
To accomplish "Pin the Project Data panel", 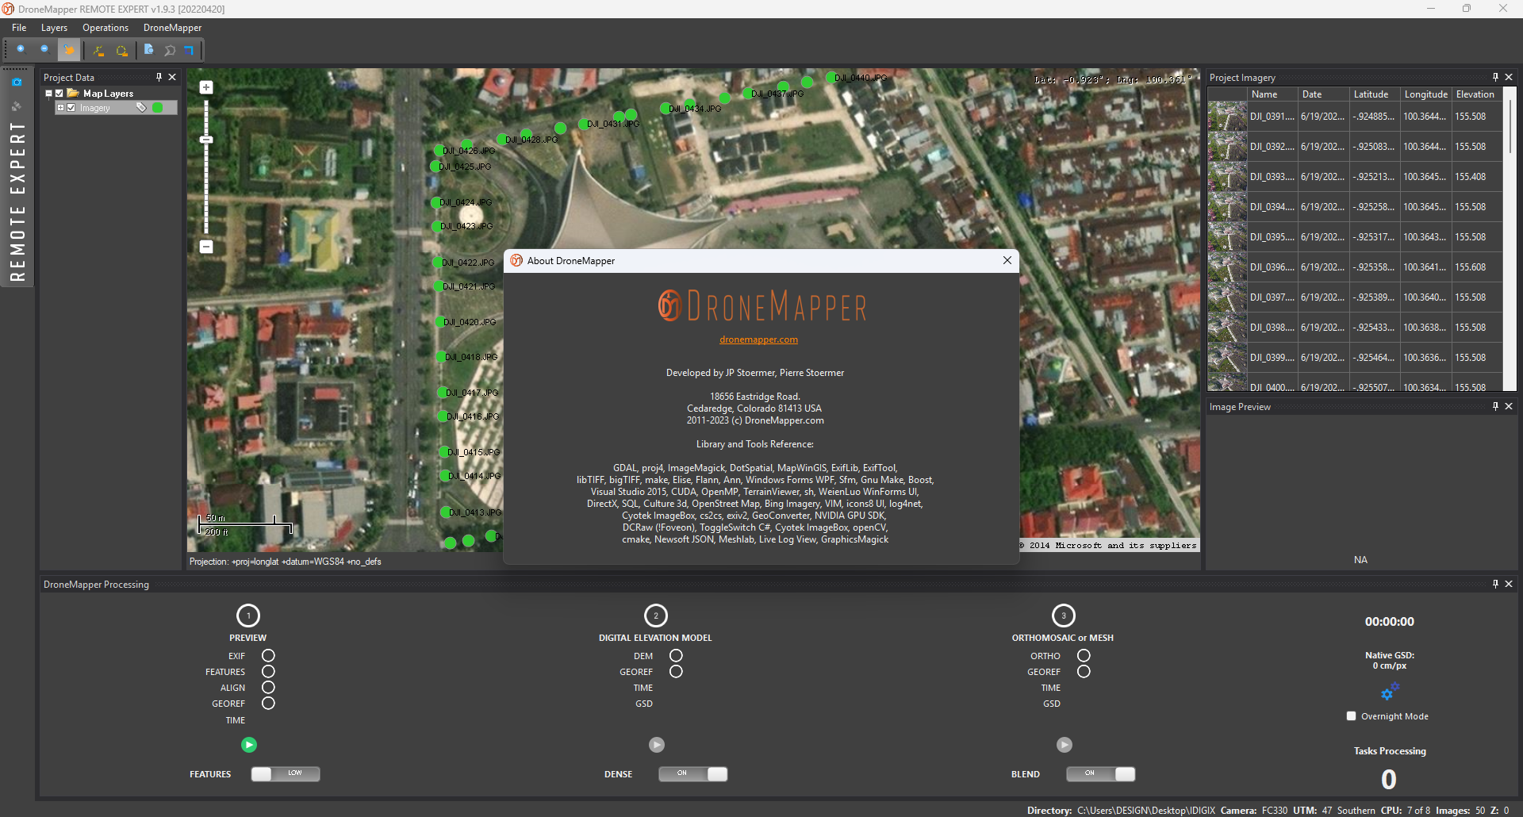I will (159, 77).
